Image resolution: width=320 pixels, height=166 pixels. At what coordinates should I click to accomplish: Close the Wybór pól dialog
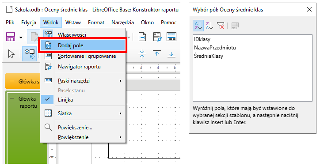tap(309, 9)
